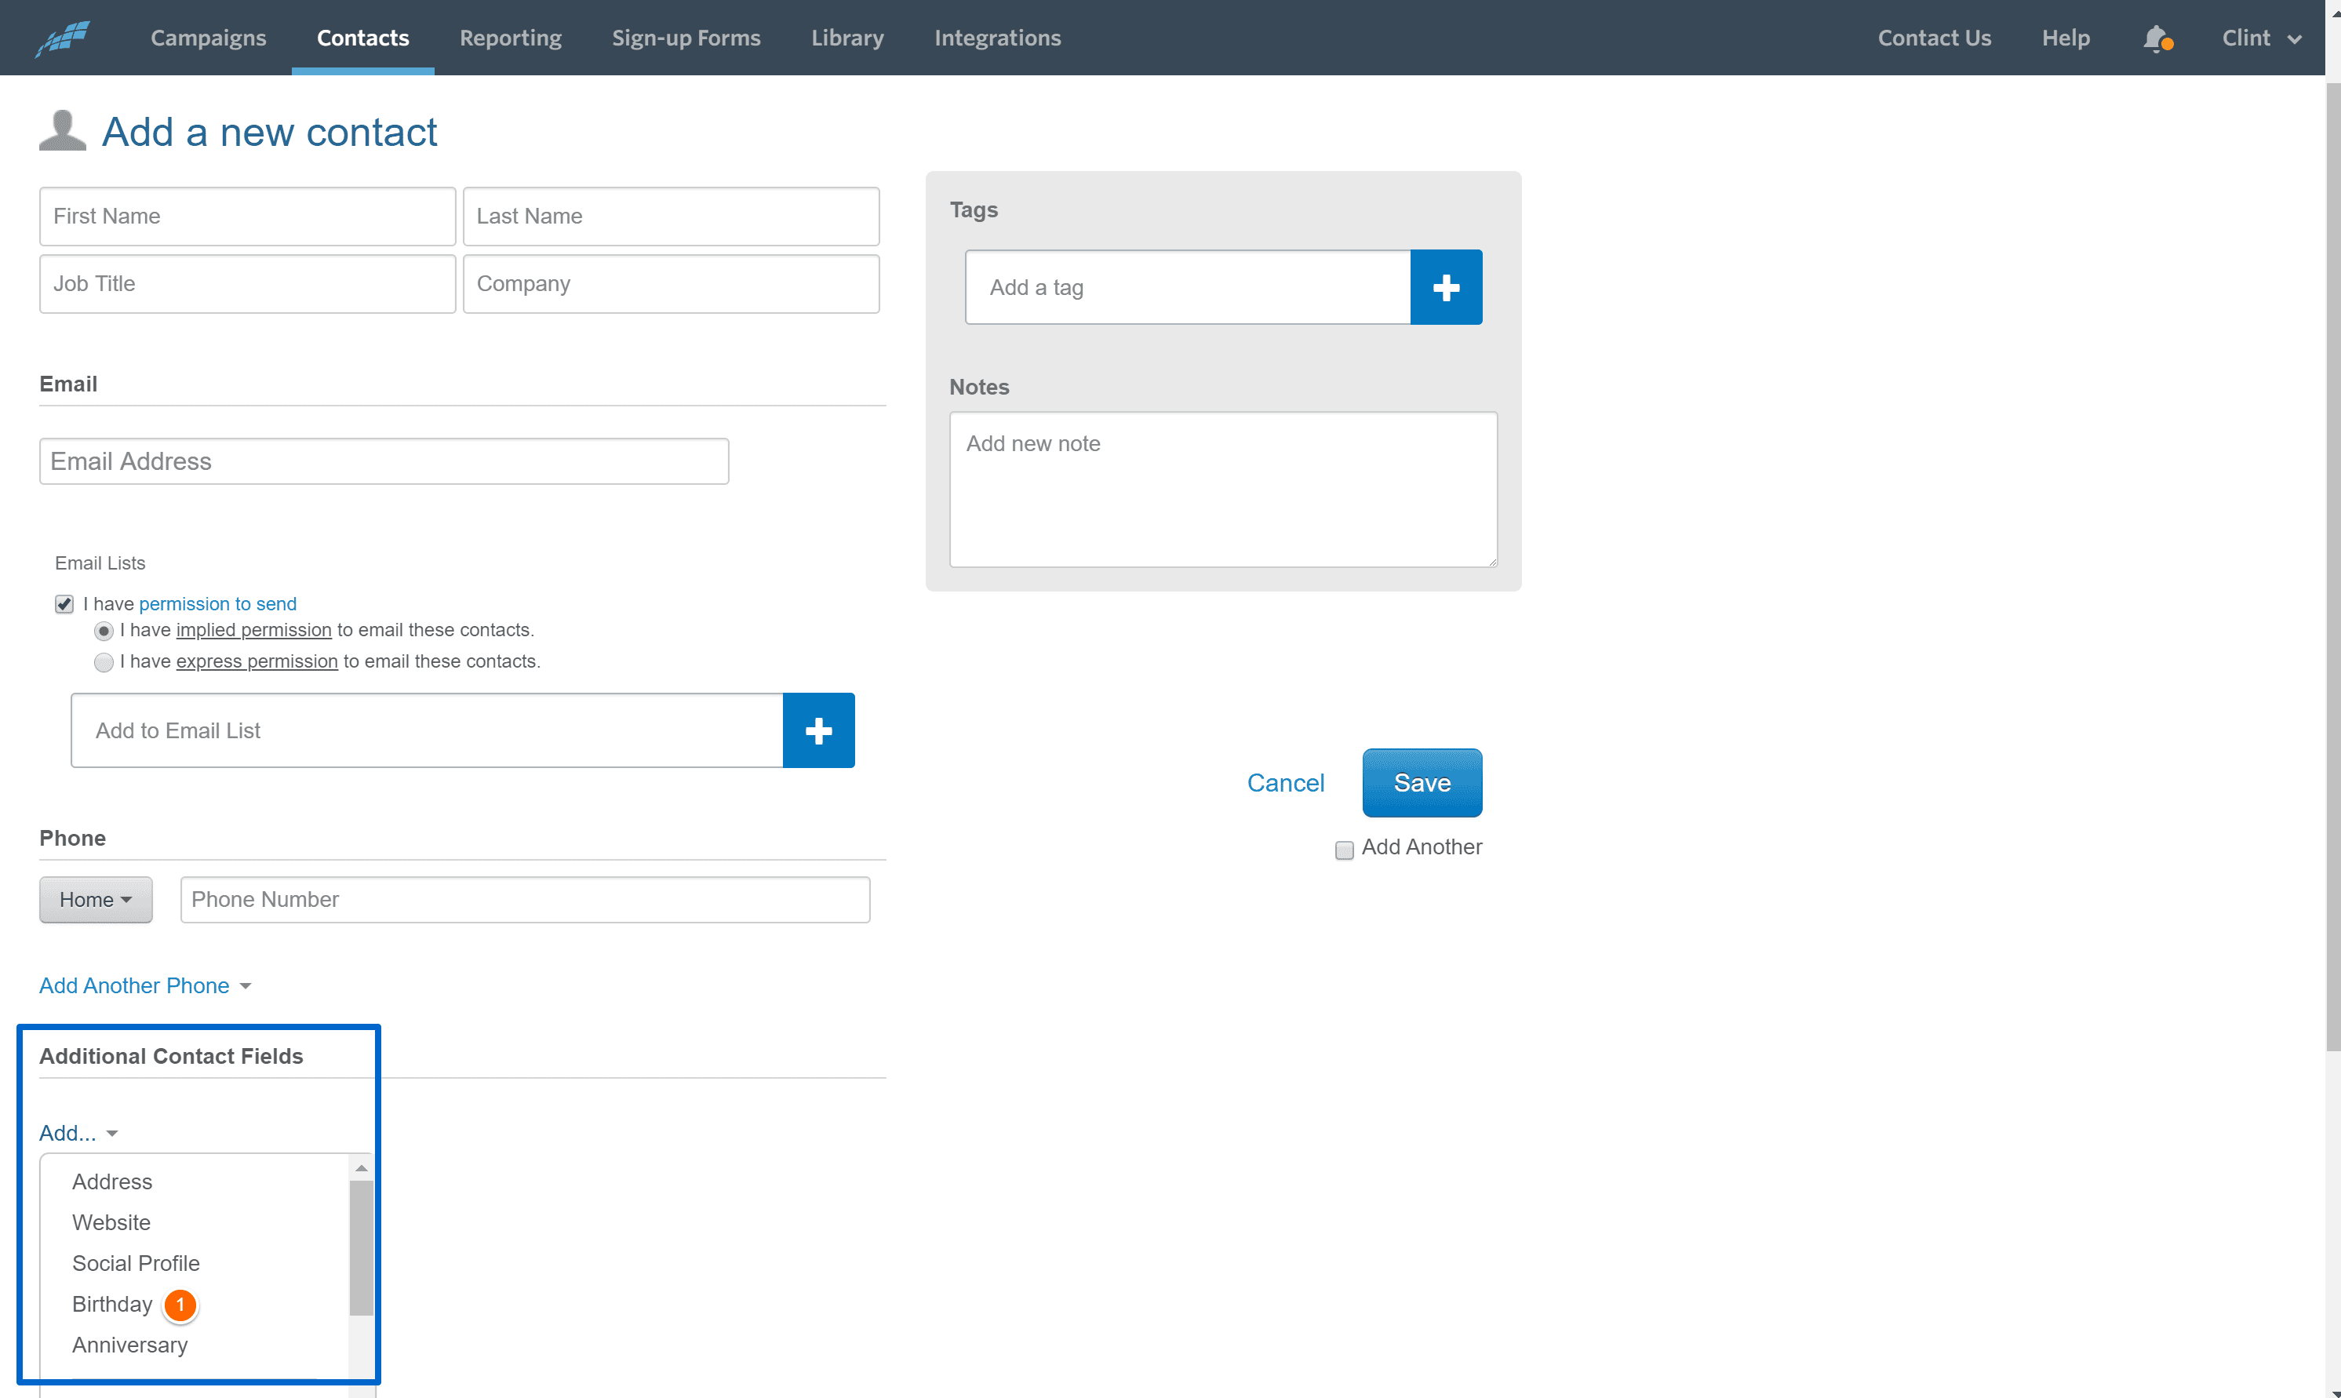Choose Birthday from the Add list
Viewport: 2341px width, 1398px height.
coord(112,1304)
